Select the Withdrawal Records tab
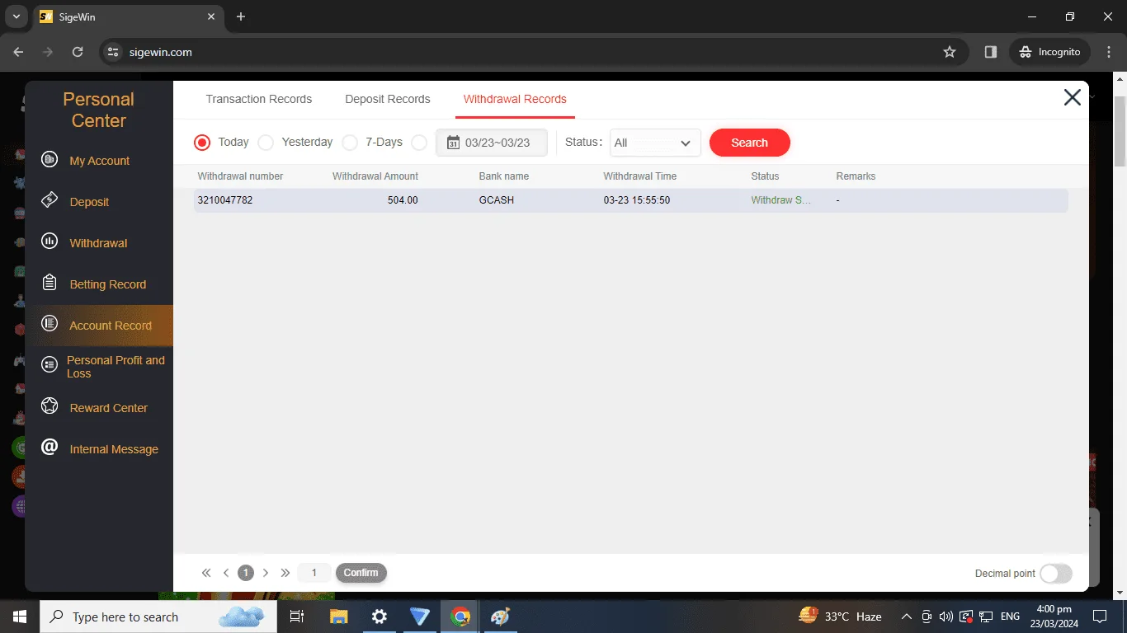 point(515,99)
